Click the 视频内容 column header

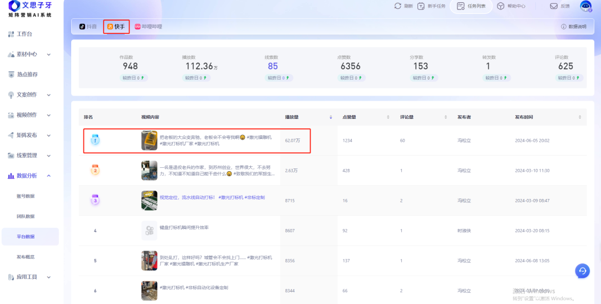150,117
